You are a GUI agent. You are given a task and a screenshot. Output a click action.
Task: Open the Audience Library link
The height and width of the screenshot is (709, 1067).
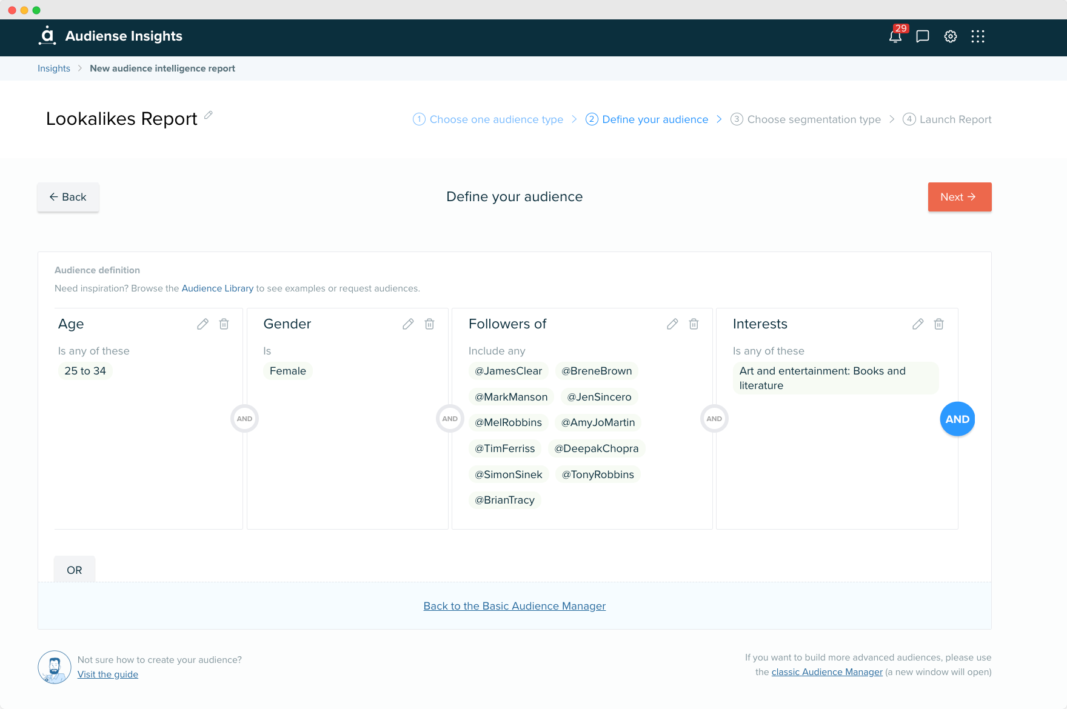[x=218, y=288]
